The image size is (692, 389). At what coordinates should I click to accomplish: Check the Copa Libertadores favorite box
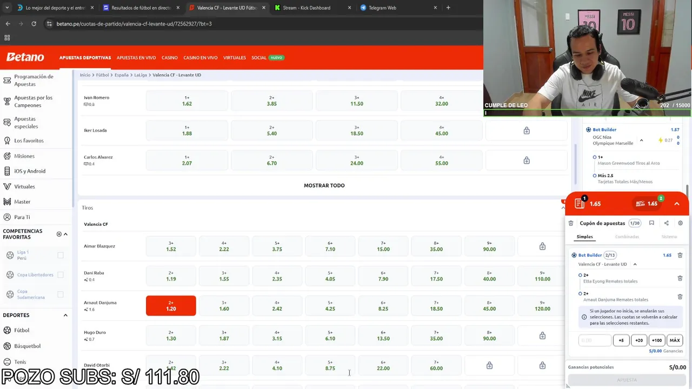61,274
